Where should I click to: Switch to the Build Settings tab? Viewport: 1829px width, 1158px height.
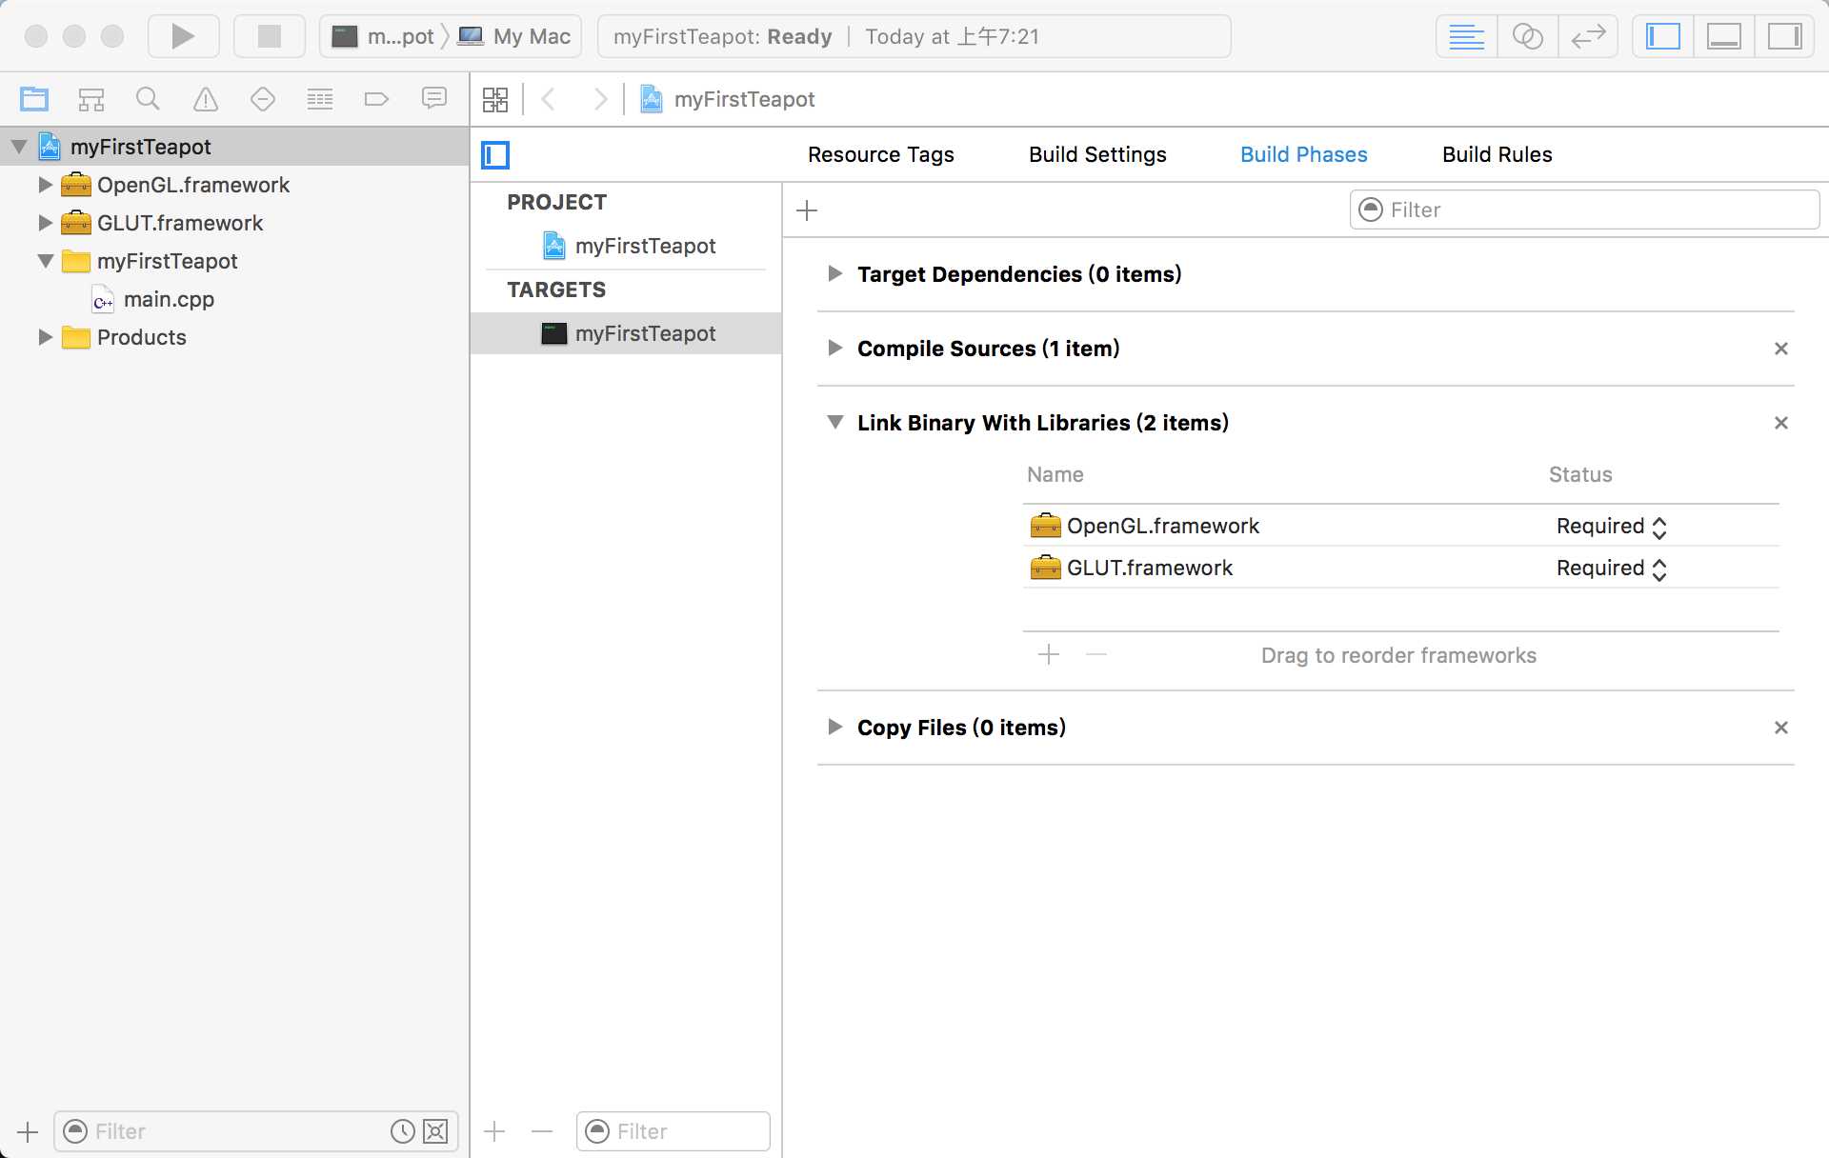click(x=1097, y=154)
